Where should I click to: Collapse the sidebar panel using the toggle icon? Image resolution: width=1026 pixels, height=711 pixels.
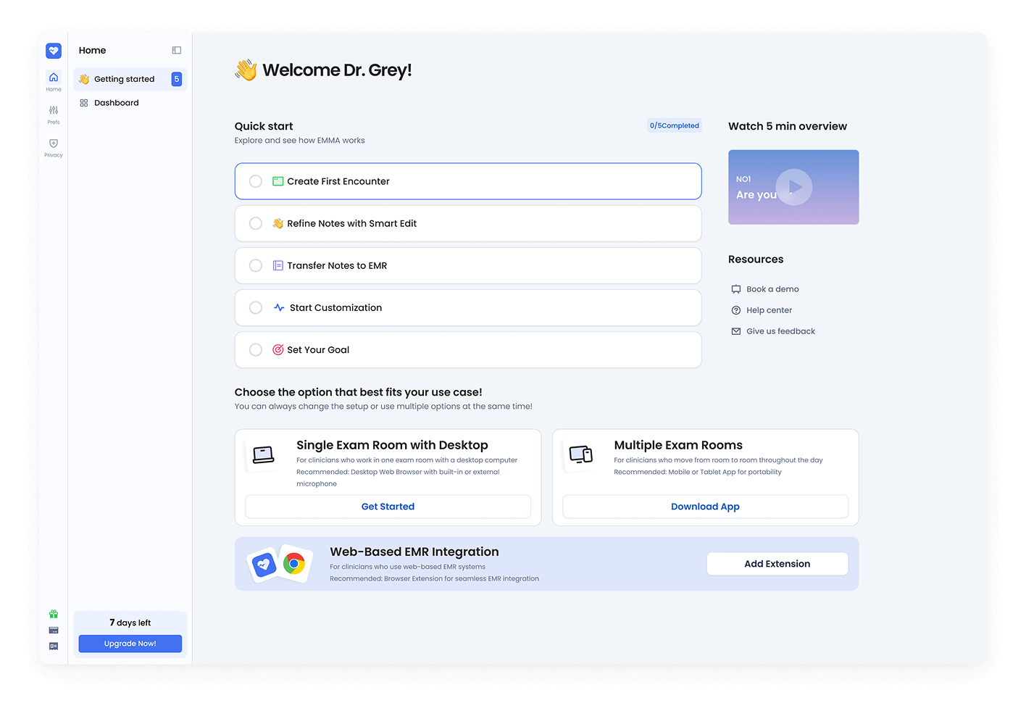pyautogui.click(x=176, y=51)
